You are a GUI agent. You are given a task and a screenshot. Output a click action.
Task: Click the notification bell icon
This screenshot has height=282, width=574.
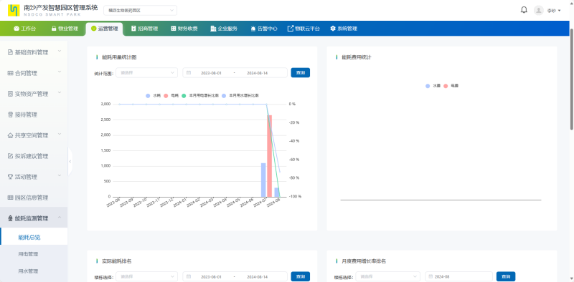524,10
